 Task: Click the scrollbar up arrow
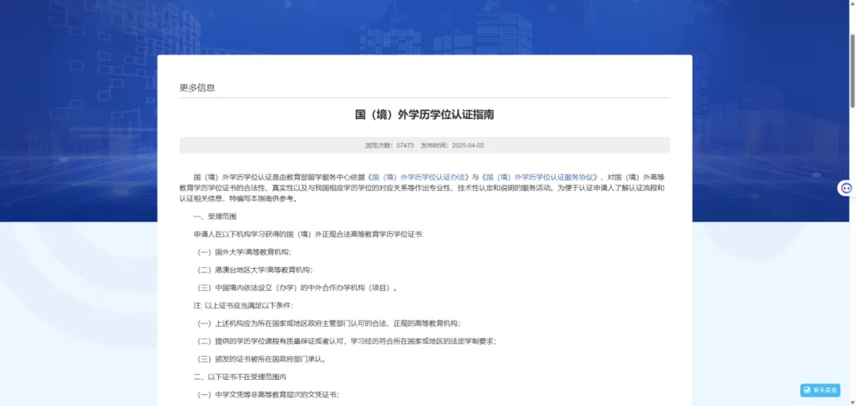pos(852,5)
